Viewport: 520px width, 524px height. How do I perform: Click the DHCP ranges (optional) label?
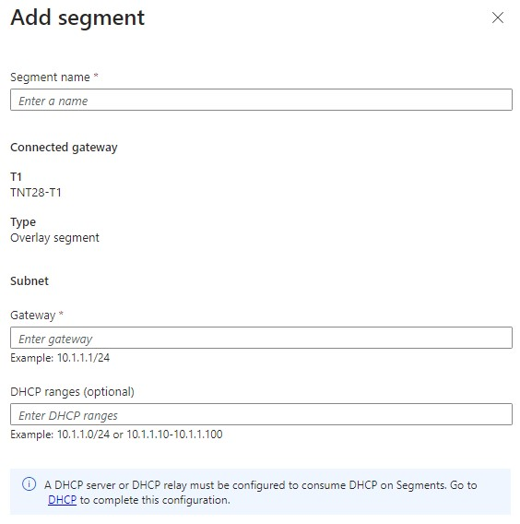pyautogui.click(x=72, y=392)
